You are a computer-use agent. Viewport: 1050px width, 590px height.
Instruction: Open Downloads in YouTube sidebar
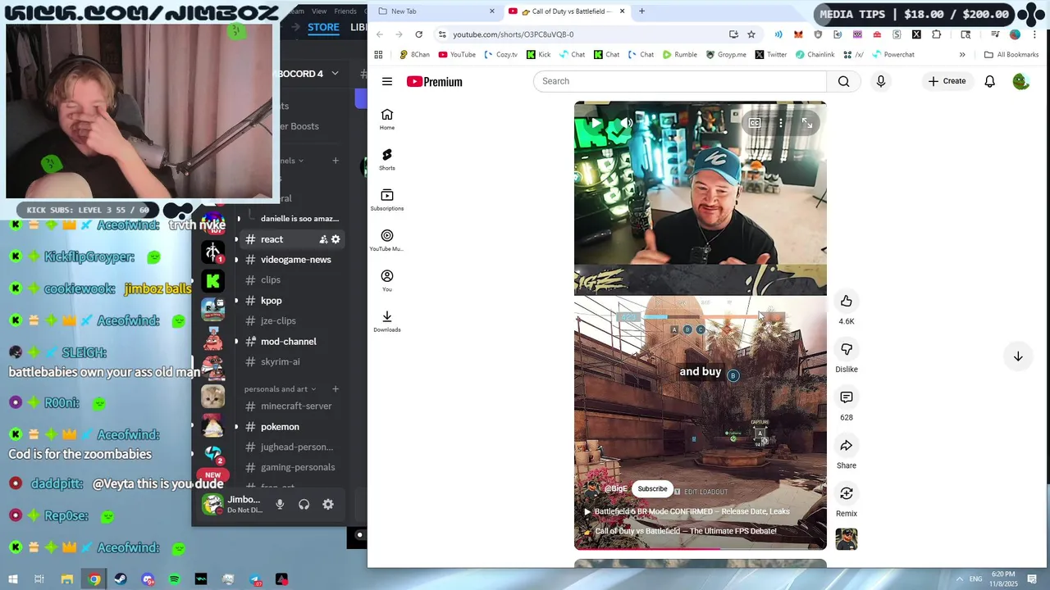point(387,321)
